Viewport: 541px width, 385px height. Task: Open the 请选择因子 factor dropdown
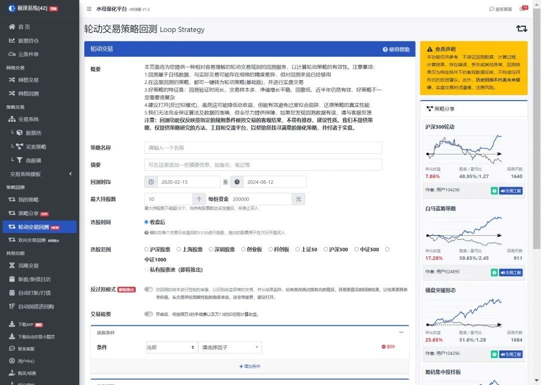[x=230, y=347]
